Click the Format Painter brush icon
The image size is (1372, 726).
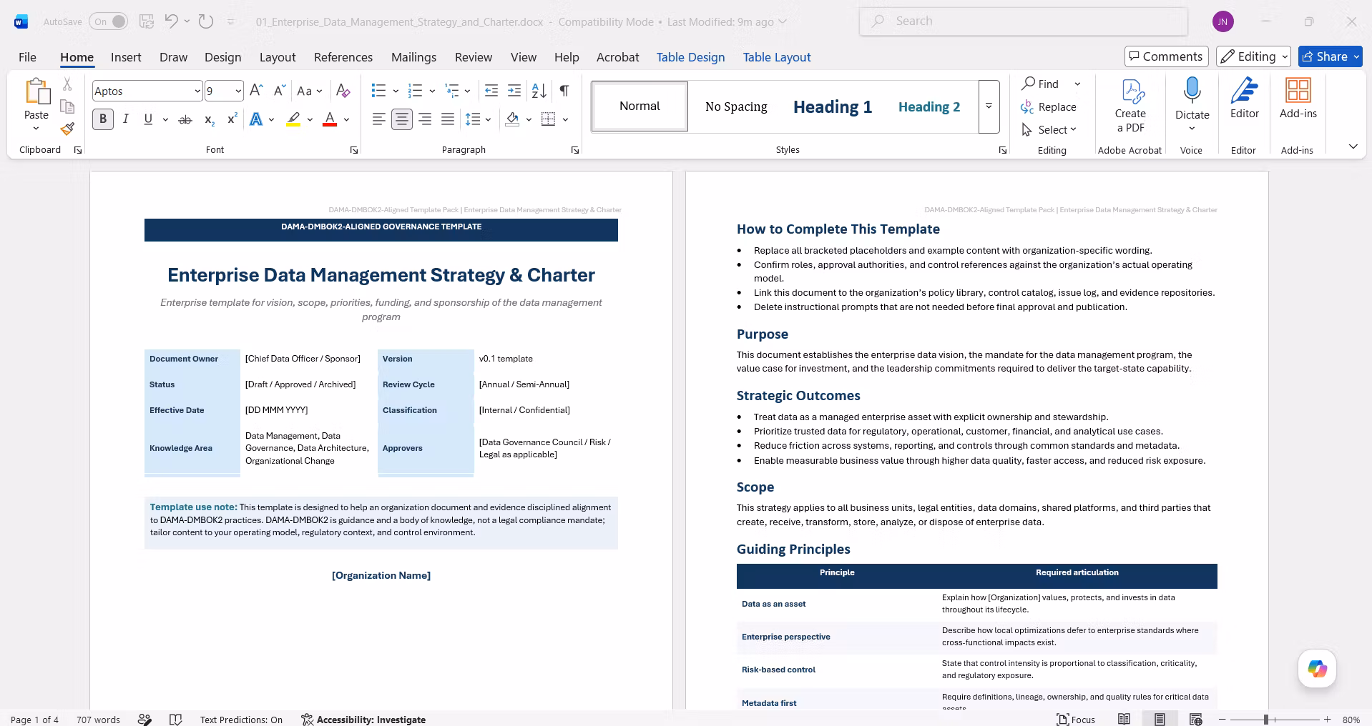67,129
